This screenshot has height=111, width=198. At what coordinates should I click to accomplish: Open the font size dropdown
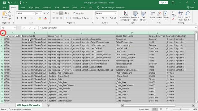41,13
